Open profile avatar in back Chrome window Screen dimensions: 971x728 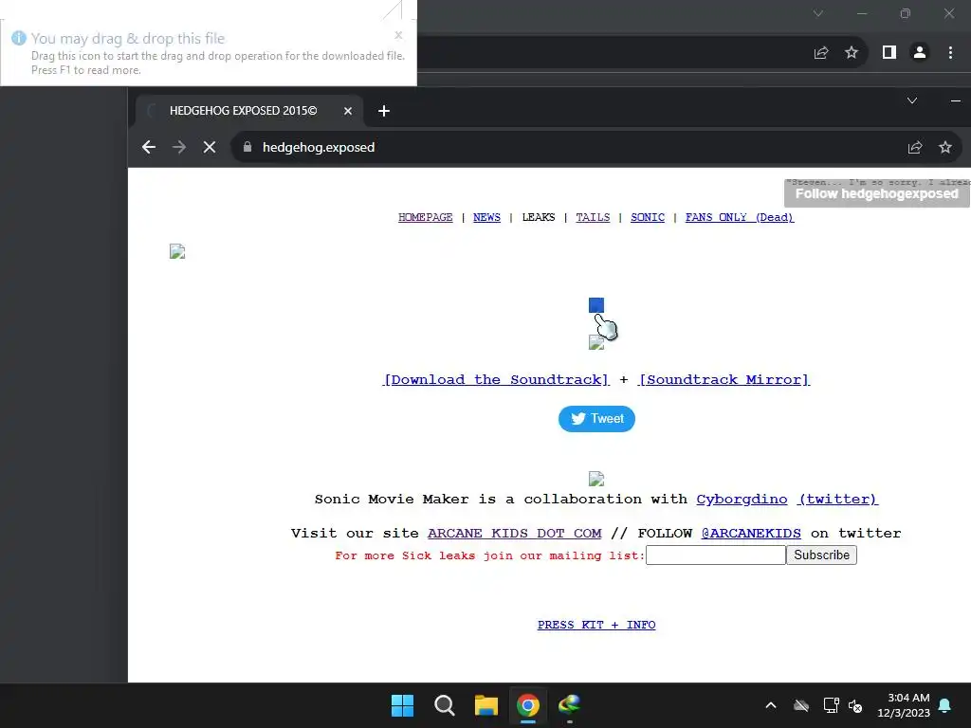920,53
